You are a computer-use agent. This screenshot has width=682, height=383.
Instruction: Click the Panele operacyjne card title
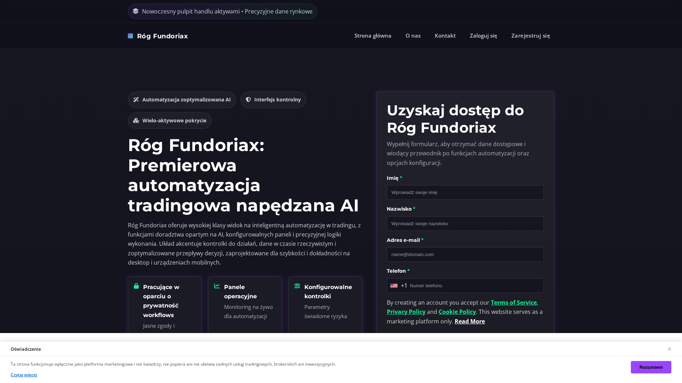pos(240,292)
